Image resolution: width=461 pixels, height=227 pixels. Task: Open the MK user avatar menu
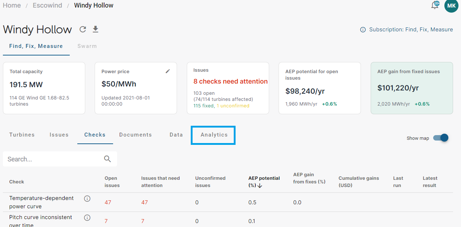point(451,5)
